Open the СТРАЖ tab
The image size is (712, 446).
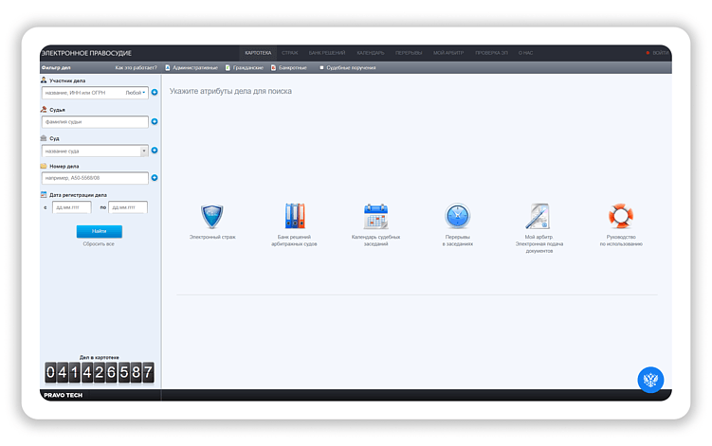[290, 53]
